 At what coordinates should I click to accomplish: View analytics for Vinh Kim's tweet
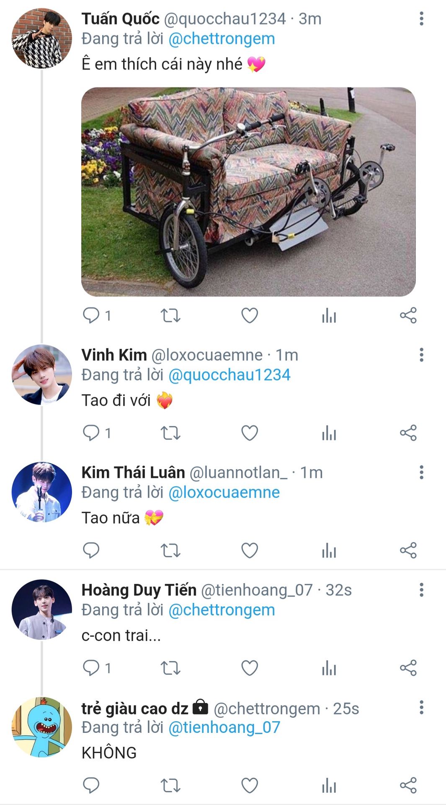[329, 433]
